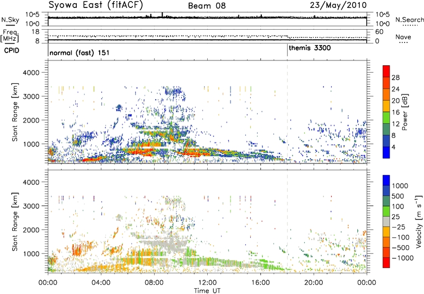This screenshot has width=424, height=294.
Task: Click the blue 4 dB power swatch
Action: [386, 152]
